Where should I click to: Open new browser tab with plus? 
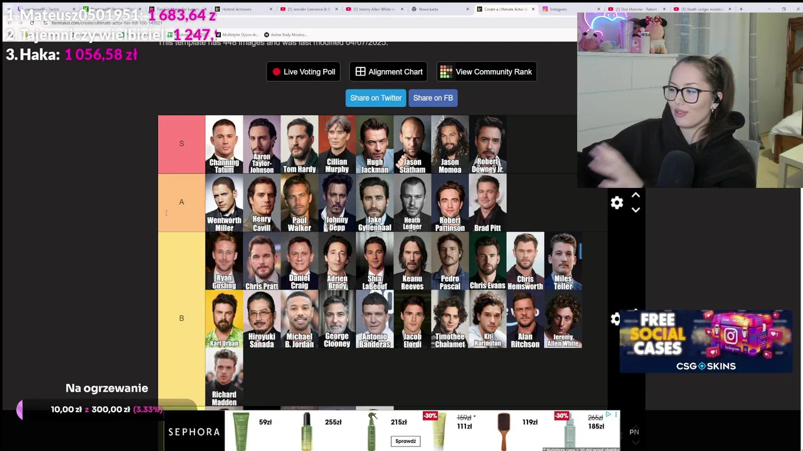pyautogui.click(x=740, y=9)
